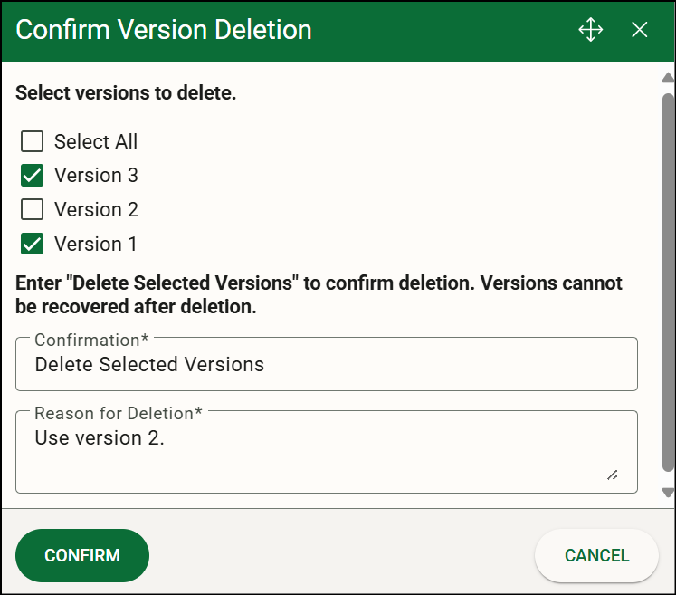Uncheck the Version 1 checkbox

pyautogui.click(x=32, y=244)
